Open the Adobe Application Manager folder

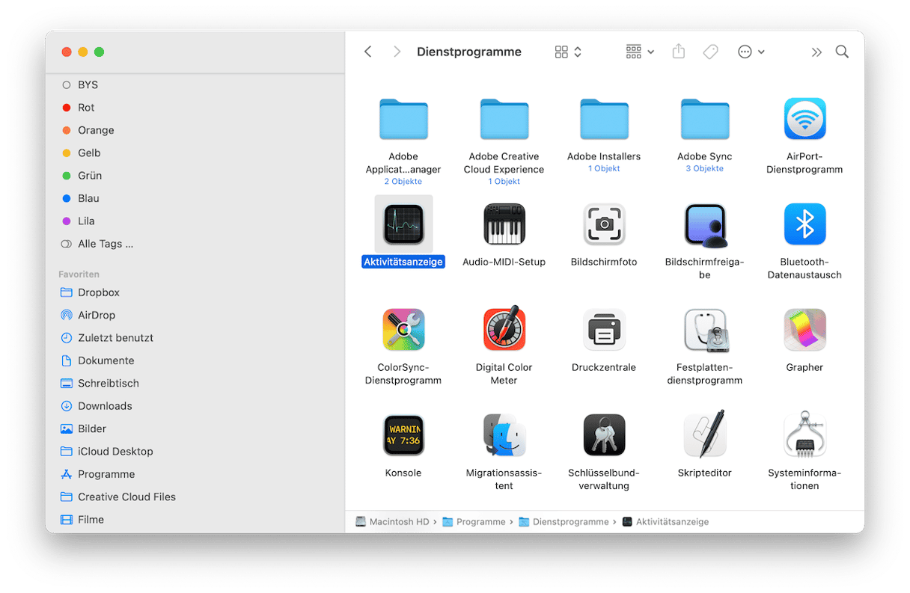point(403,119)
